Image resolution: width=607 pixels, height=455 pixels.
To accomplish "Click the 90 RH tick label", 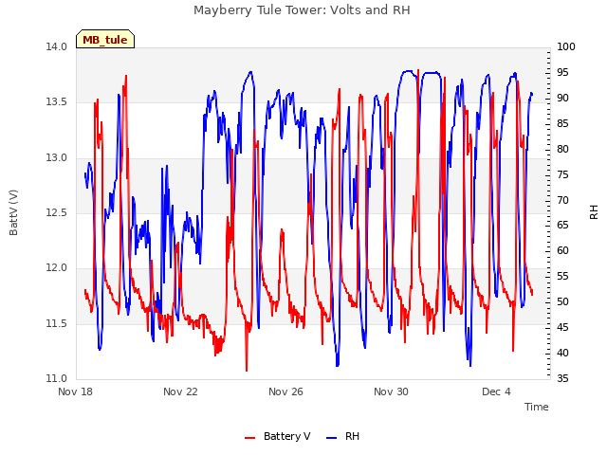I will [x=562, y=98].
